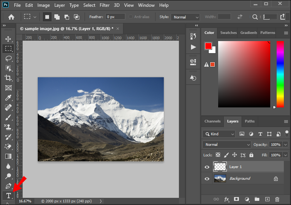Select the Lasso tool

point(8,58)
